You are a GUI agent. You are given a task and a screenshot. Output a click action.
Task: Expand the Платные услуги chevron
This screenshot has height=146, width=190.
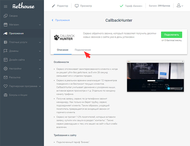click(x=40, y=43)
